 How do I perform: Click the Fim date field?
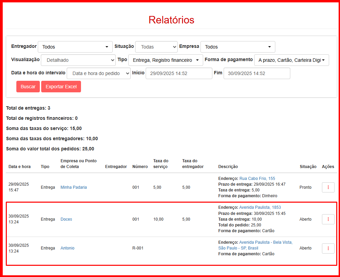257,73
